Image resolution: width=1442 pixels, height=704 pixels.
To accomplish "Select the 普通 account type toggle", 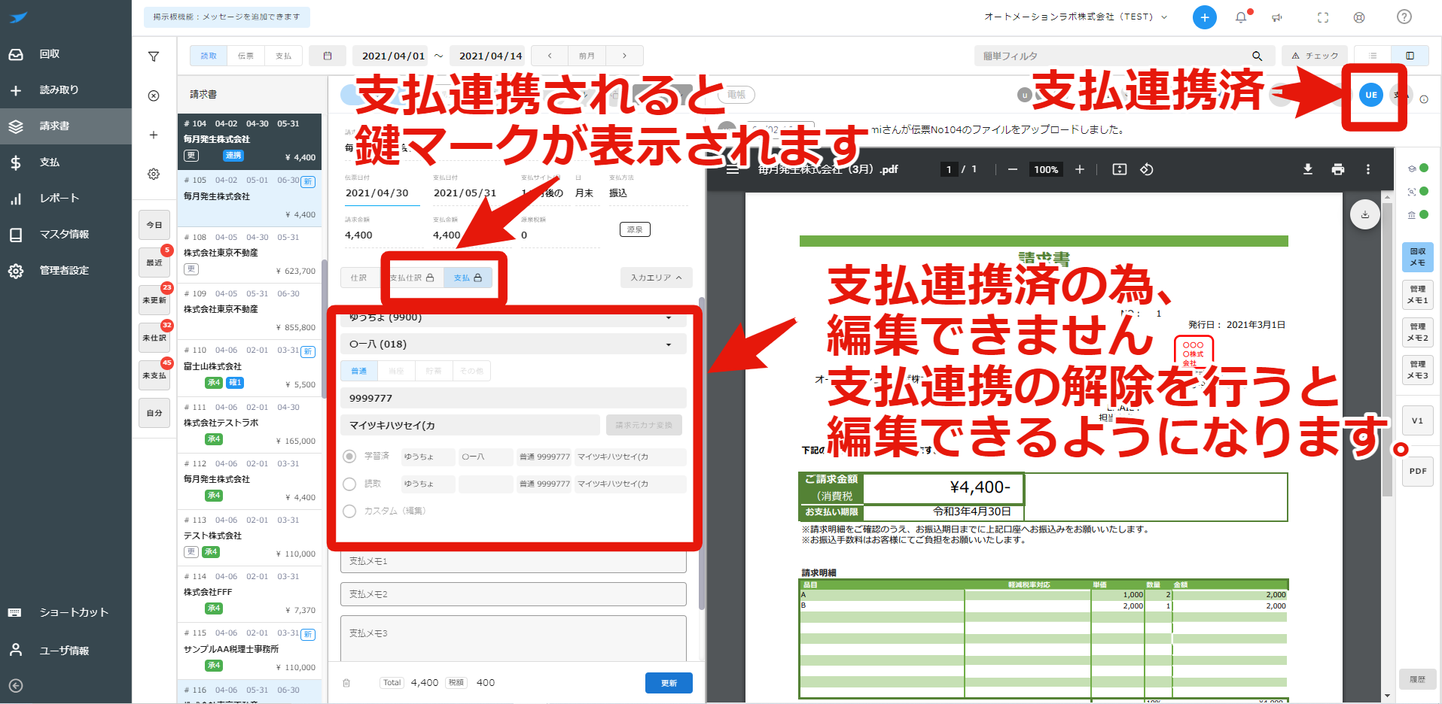I will (359, 371).
